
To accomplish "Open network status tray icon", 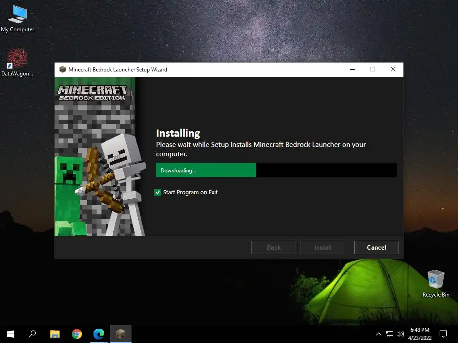I will 390,334.
